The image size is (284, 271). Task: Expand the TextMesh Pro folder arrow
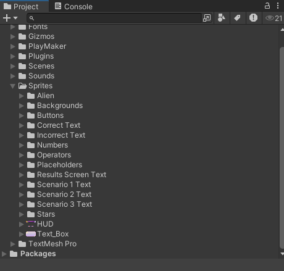point(13,244)
